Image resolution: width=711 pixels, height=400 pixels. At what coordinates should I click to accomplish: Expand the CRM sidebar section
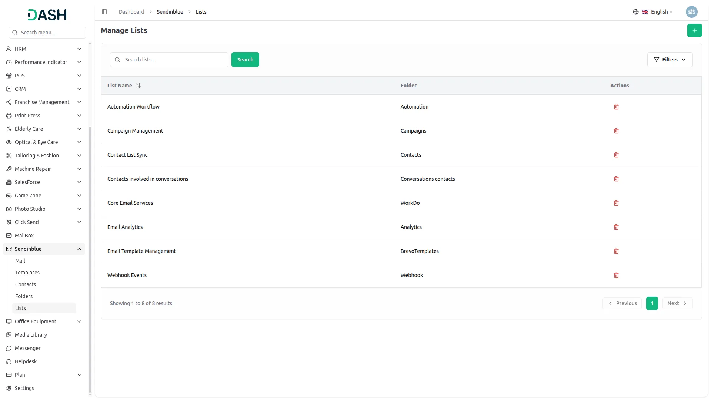44,89
